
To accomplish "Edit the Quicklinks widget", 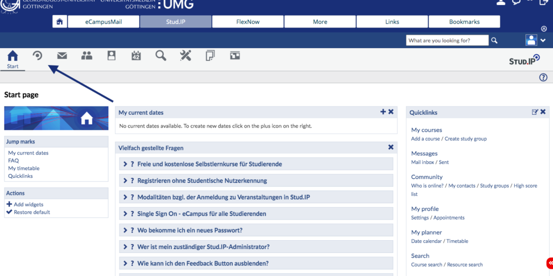I will pos(535,112).
